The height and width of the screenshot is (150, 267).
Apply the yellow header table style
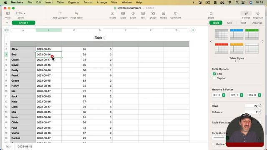(x=237, y=48)
